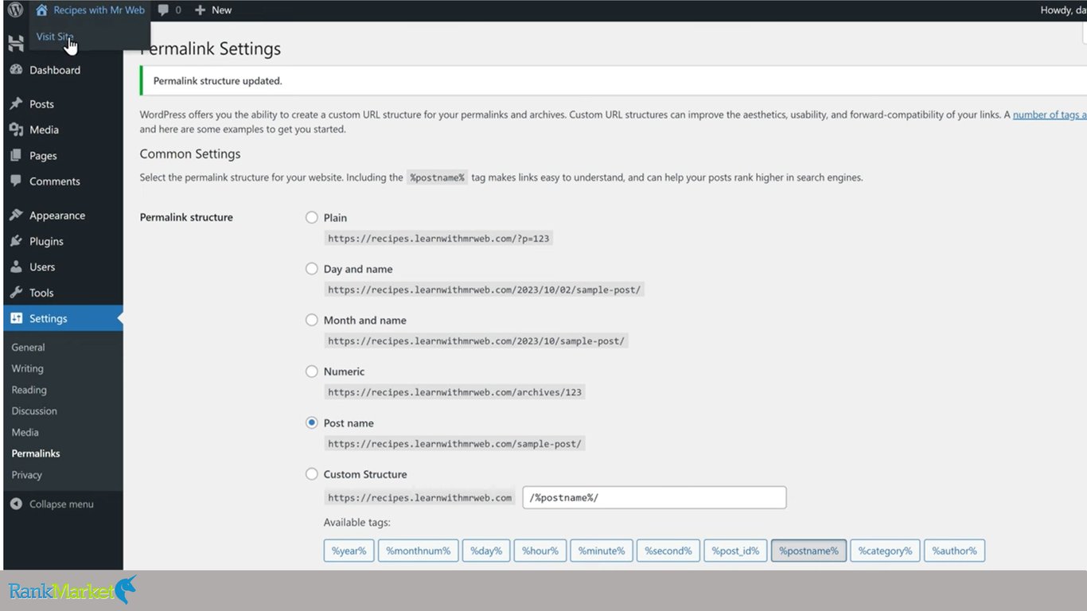This screenshot has height=611, width=1087.
Task: Click Permalink structure updated notice text
Action: [x=217, y=81]
